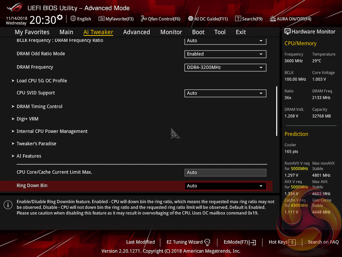Click Cooler score 165 pts
The image size is (342, 257).
(x=291, y=152)
